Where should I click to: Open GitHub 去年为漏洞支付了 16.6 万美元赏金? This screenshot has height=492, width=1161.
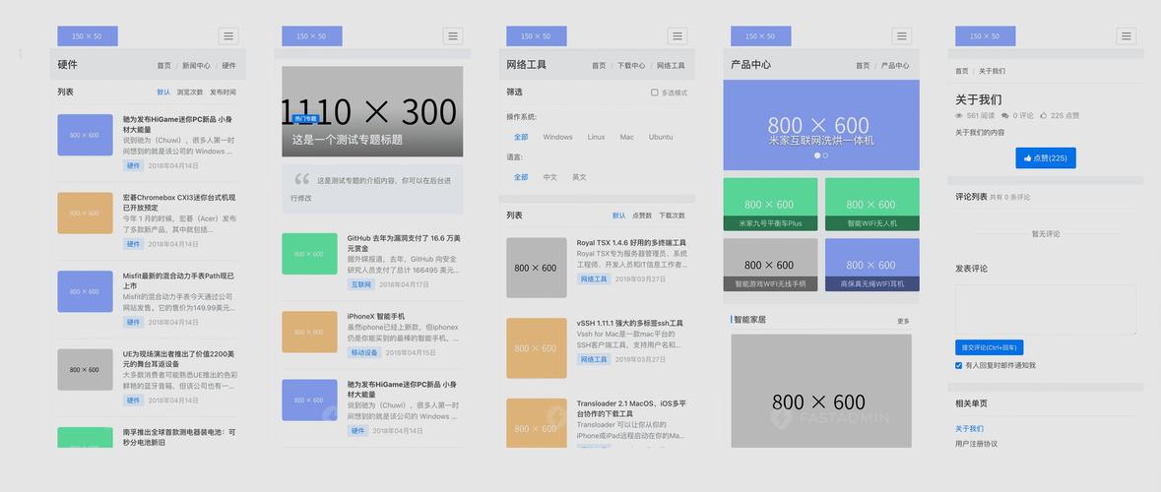[405, 243]
